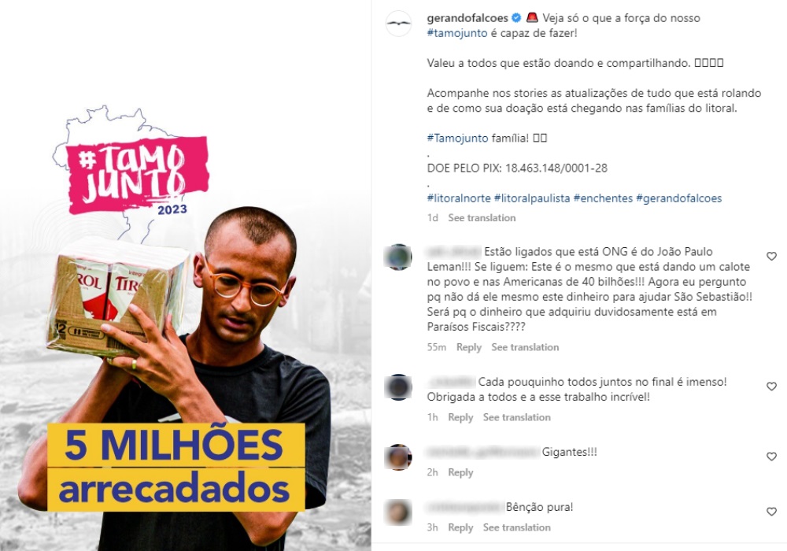The width and height of the screenshot is (787, 551).
Task: Open avatar of the 'Bênção pura!' commenter
Action: (x=398, y=512)
